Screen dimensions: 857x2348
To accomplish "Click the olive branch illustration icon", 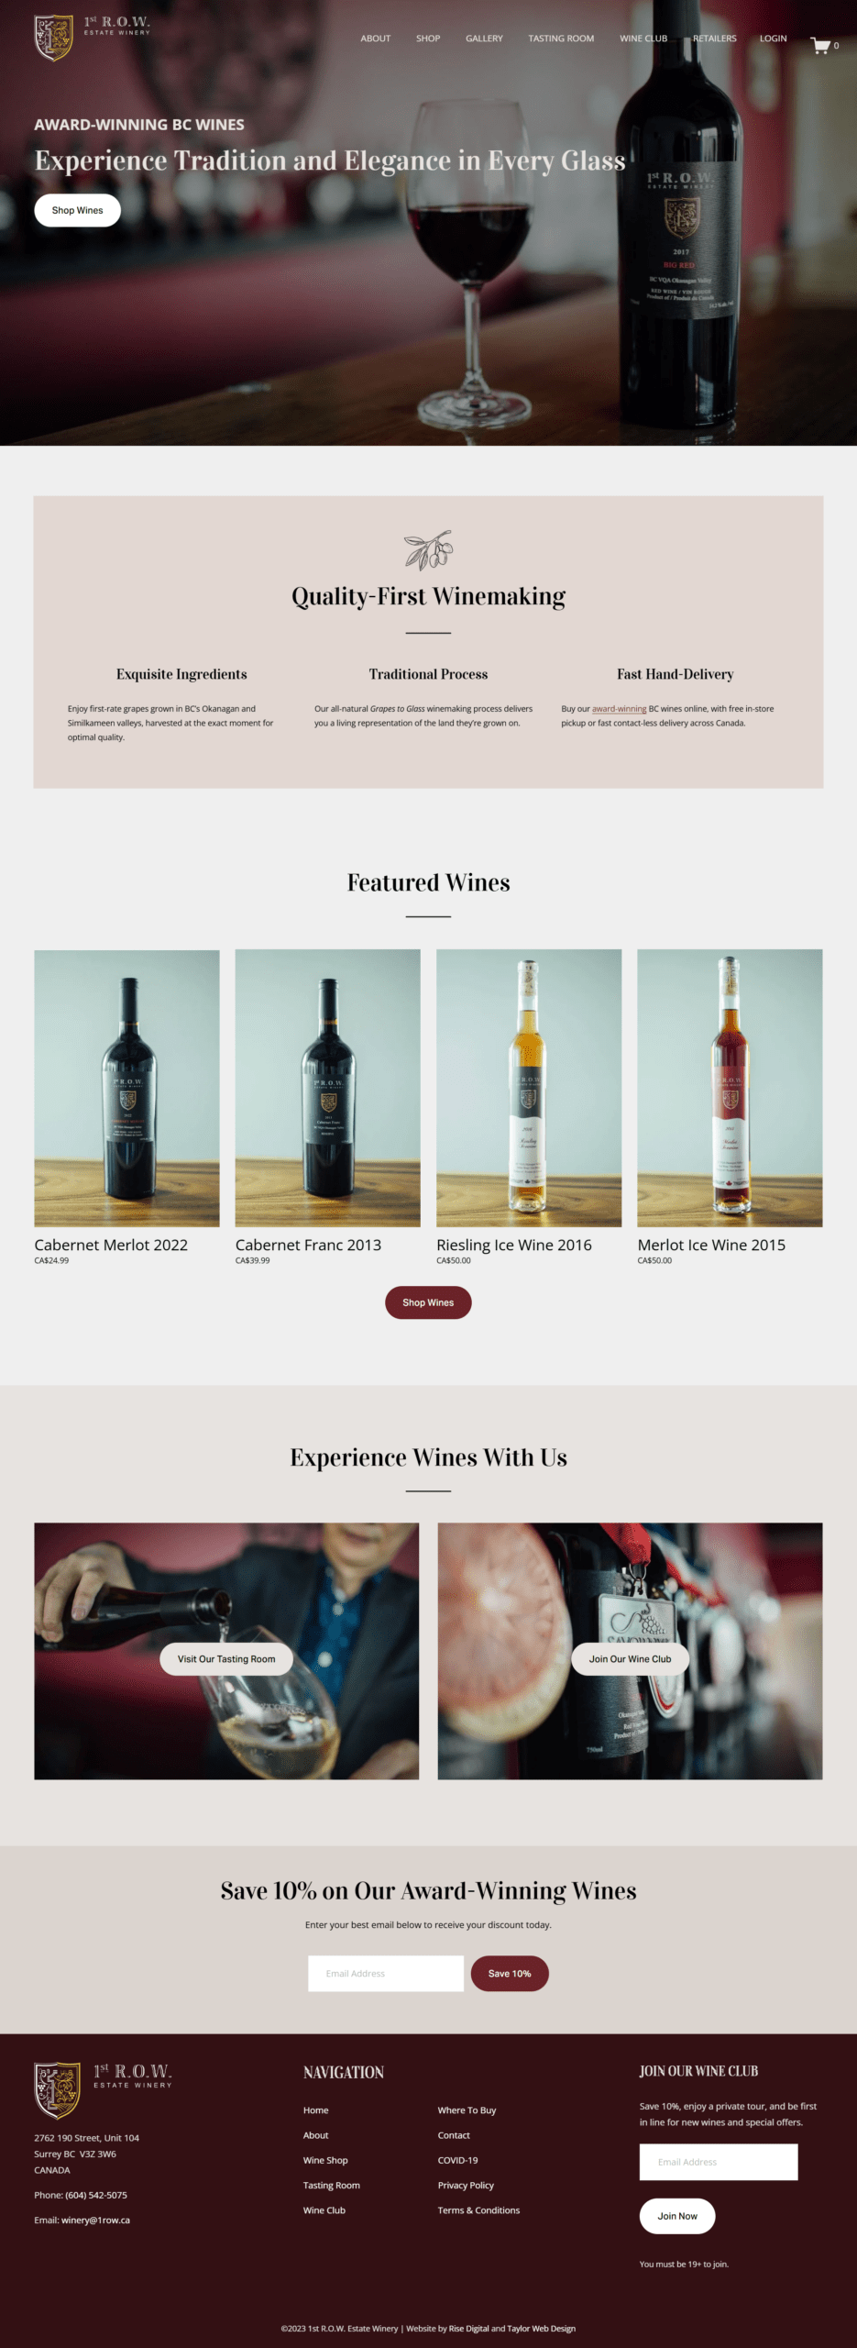I will (x=428, y=549).
